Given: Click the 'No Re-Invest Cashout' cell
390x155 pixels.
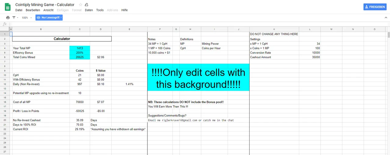Looking at the screenshot, I should [41, 120].
